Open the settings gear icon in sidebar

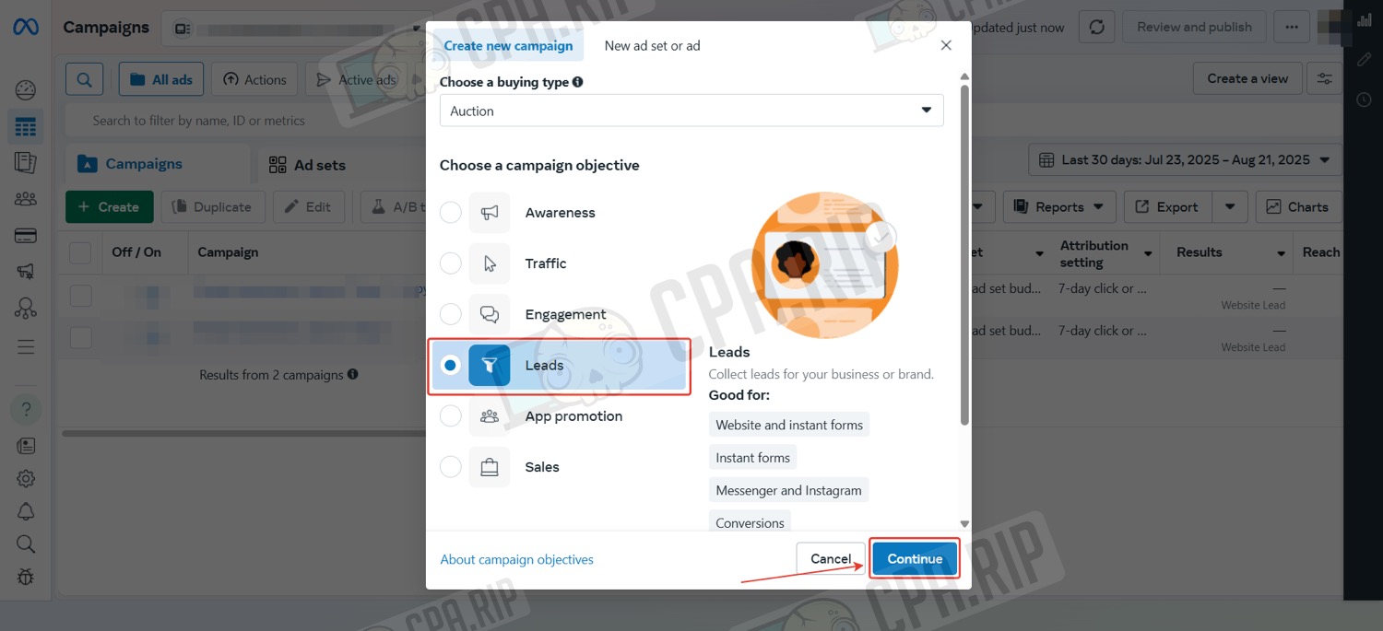pyautogui.click(x=26, y=479)
